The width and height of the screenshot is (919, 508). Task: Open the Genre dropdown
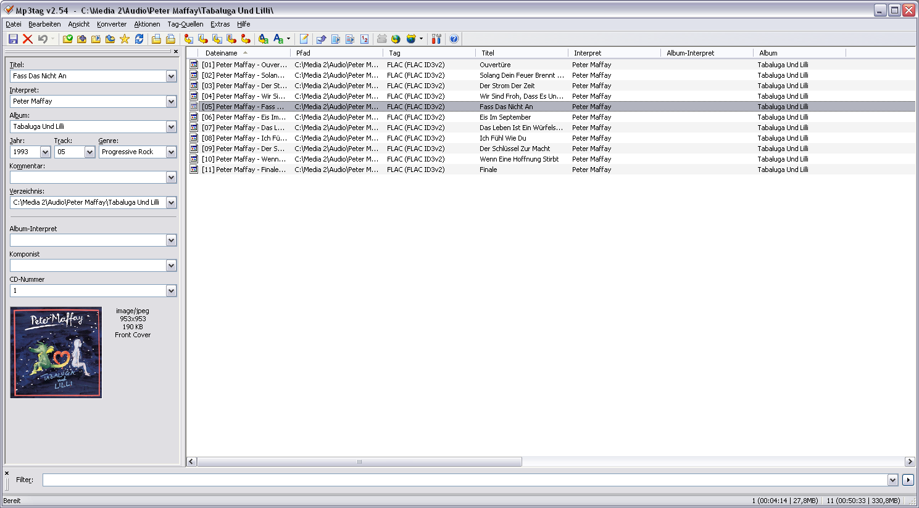pos(171,152)
